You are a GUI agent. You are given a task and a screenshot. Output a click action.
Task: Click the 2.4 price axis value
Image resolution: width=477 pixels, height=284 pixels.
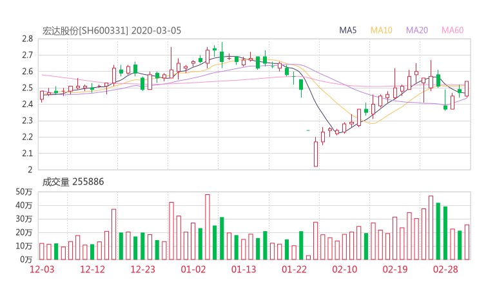(27, 104)
